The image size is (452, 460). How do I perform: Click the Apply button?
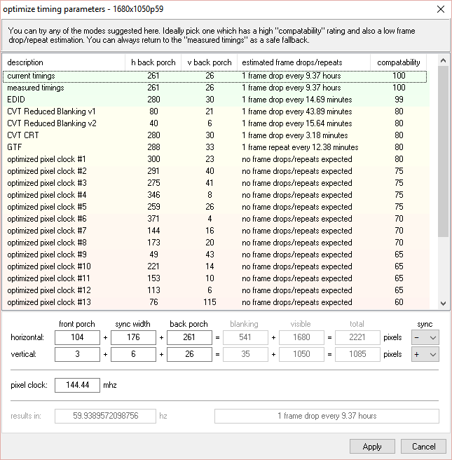click(x=372, y=446)
